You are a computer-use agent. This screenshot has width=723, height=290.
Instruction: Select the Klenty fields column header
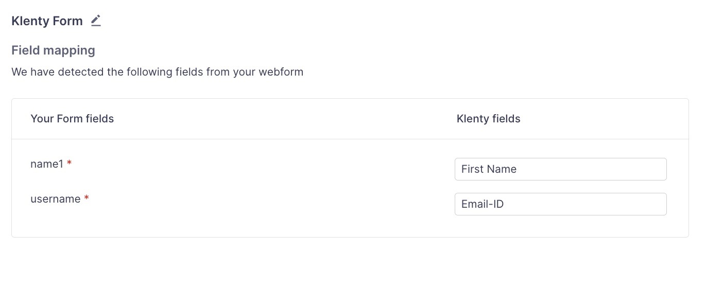(x=488, y=119)
